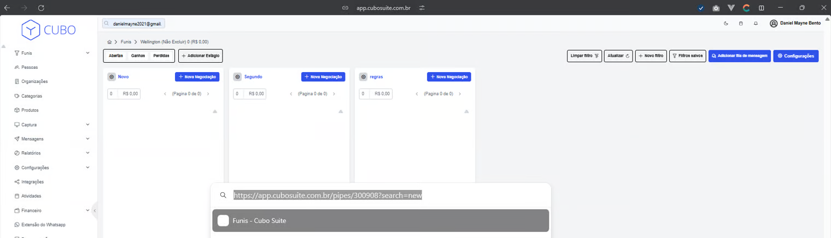
Task: Switch to the Ganhas tab
Action: coord(138,56)
